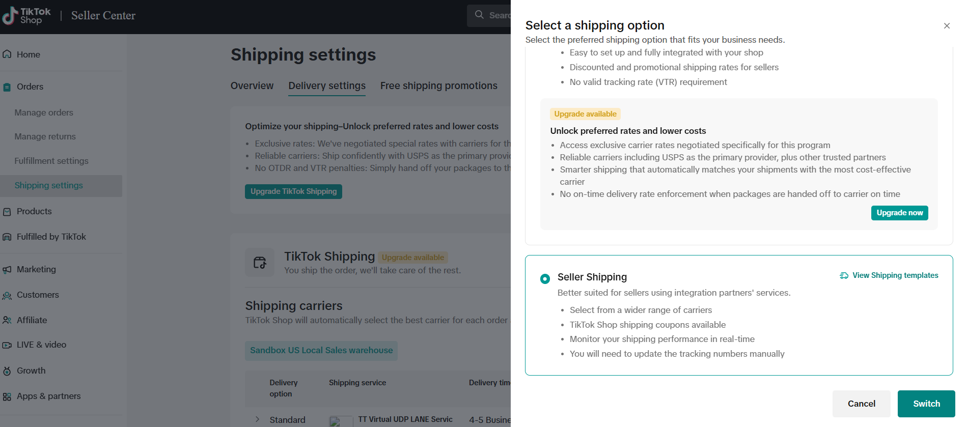Click the Apps & partners label
Viewport: 967px width, 427px height.
(48, 396)
